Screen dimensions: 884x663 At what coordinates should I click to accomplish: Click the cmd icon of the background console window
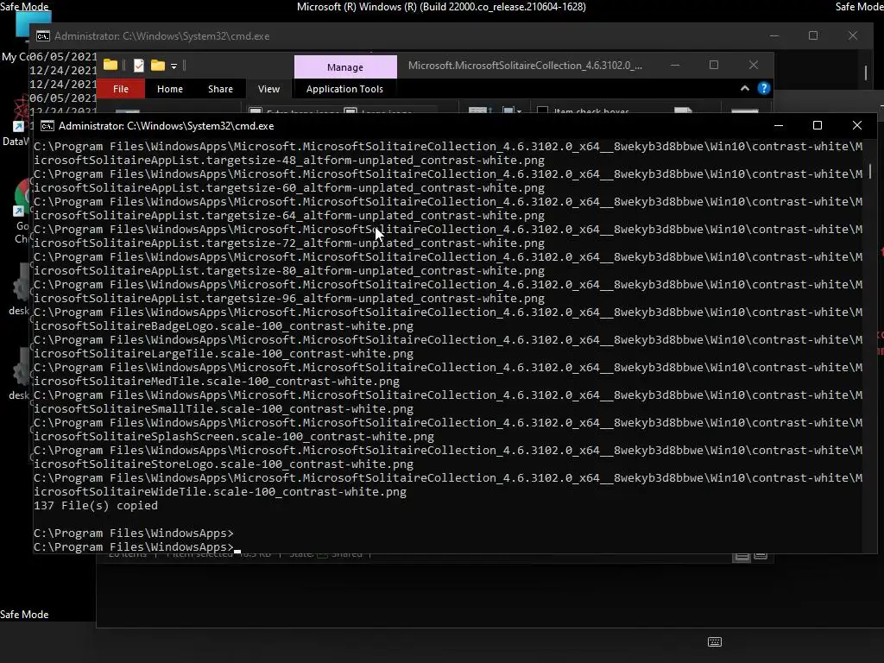[43, 36]
